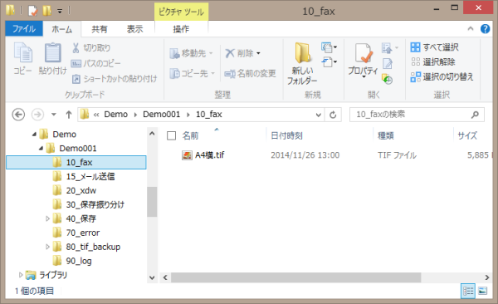Image resolution: width=498 pixels, height=304 pixels.
Task: Switch to details view icon
Action: tap(468, 291)
